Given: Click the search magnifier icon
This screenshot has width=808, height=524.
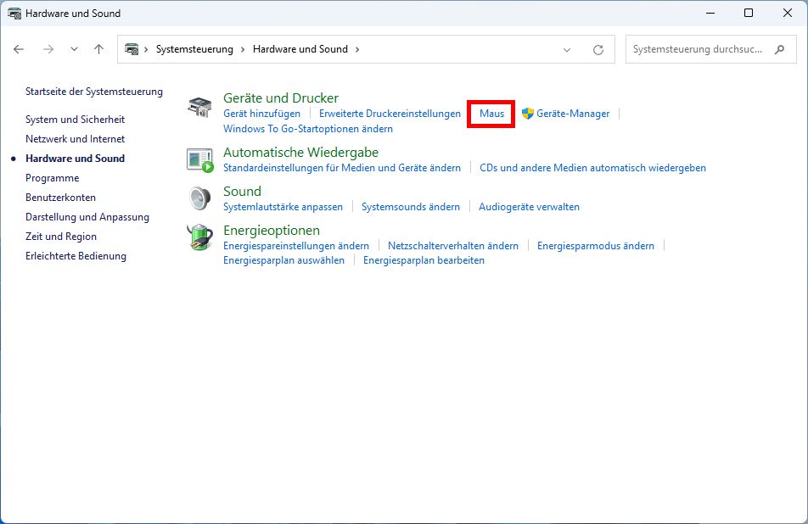Looking at the screenshot, I should click(779, 49).
